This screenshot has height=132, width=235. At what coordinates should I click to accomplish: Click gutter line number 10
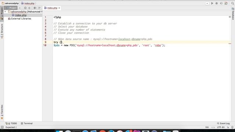[45, 45]
